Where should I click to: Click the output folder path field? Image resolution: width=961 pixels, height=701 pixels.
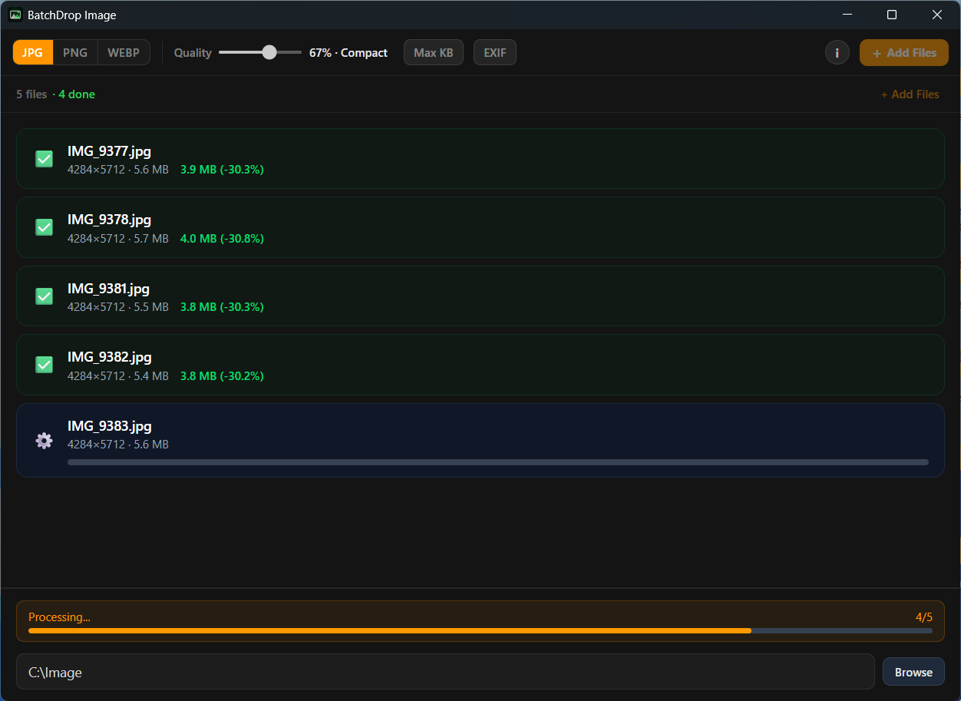click(x=445, y=672)
